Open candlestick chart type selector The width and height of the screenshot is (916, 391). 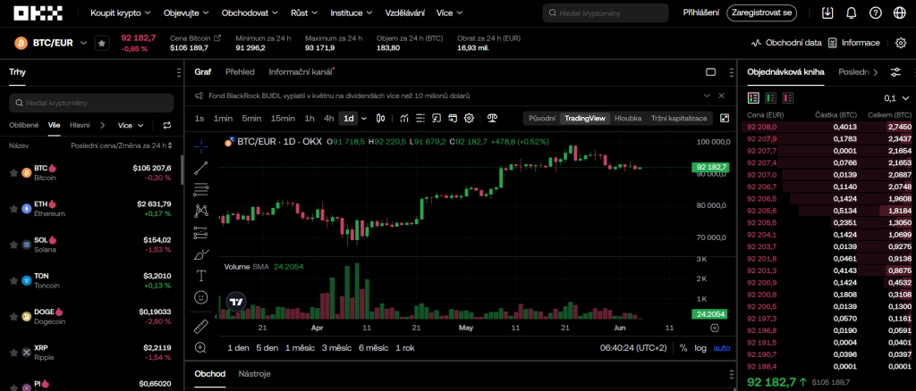381,119
